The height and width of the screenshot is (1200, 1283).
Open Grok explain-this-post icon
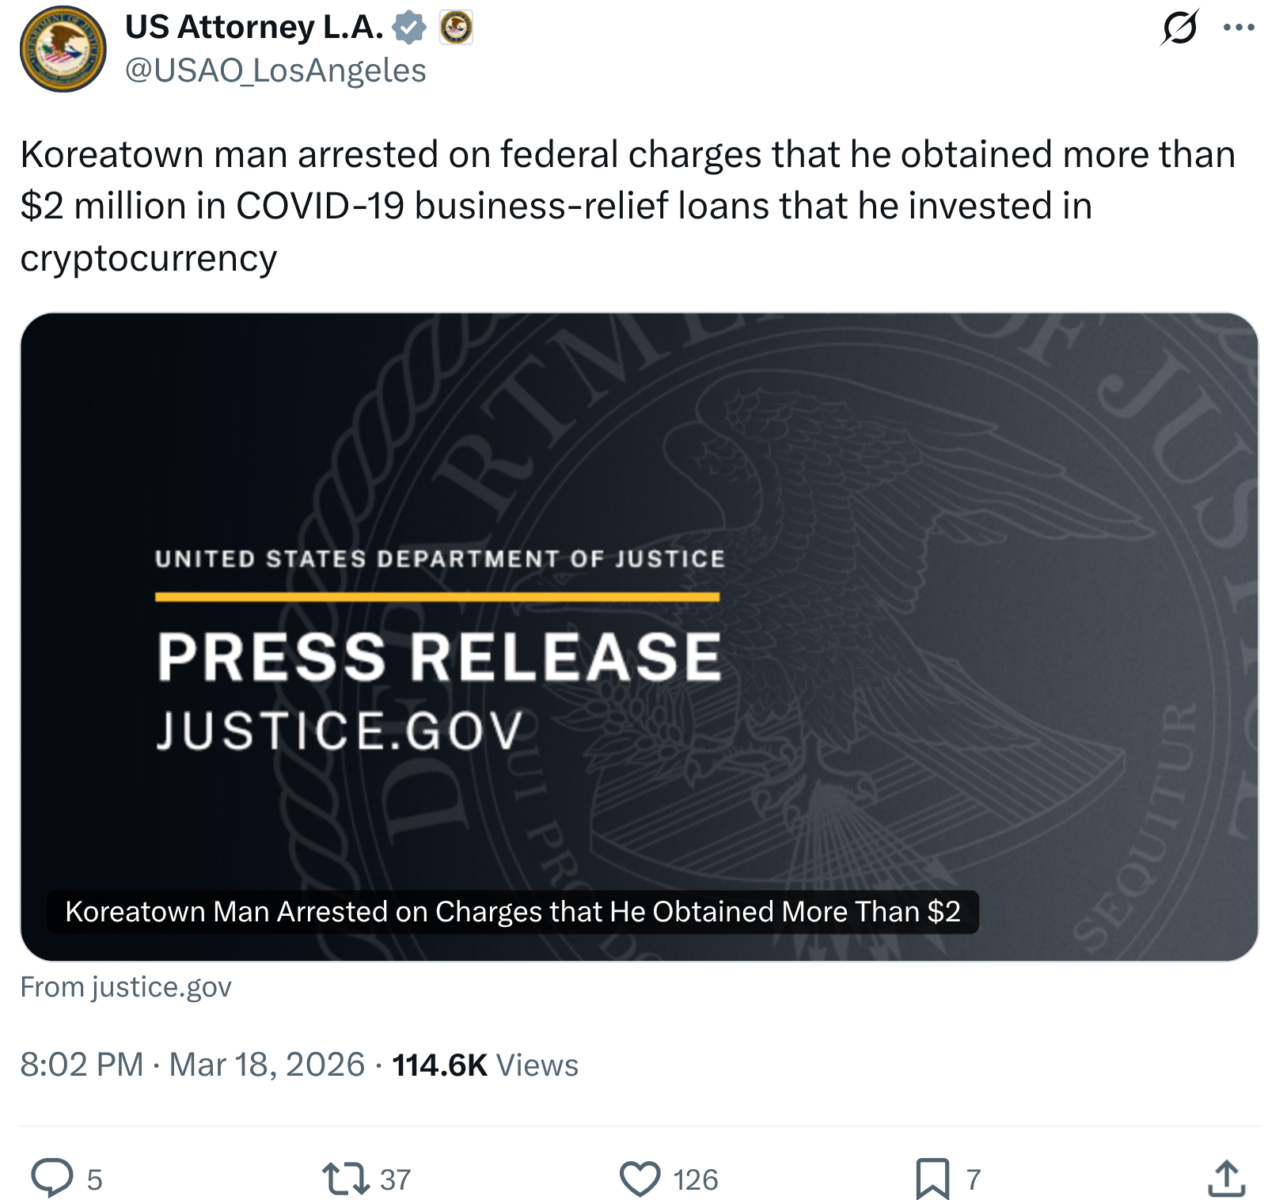click(1179, 28)
